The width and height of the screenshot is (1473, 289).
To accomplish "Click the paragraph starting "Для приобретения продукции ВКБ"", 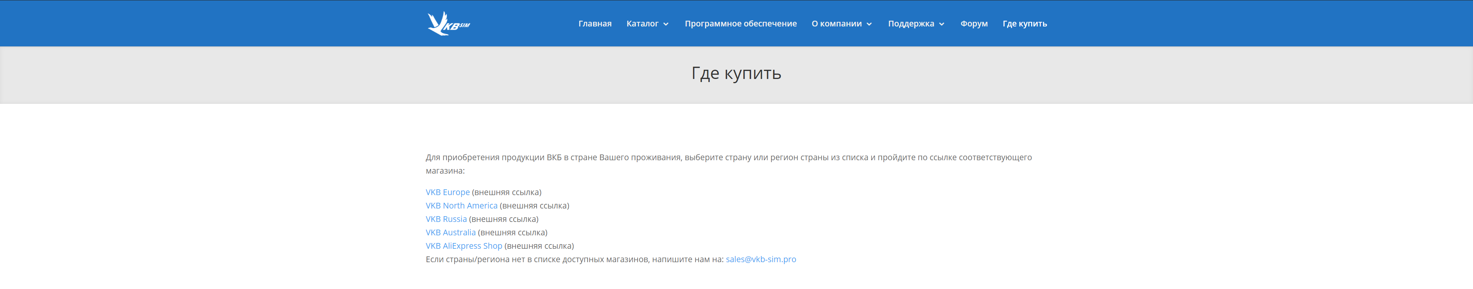I will point(728,164).
